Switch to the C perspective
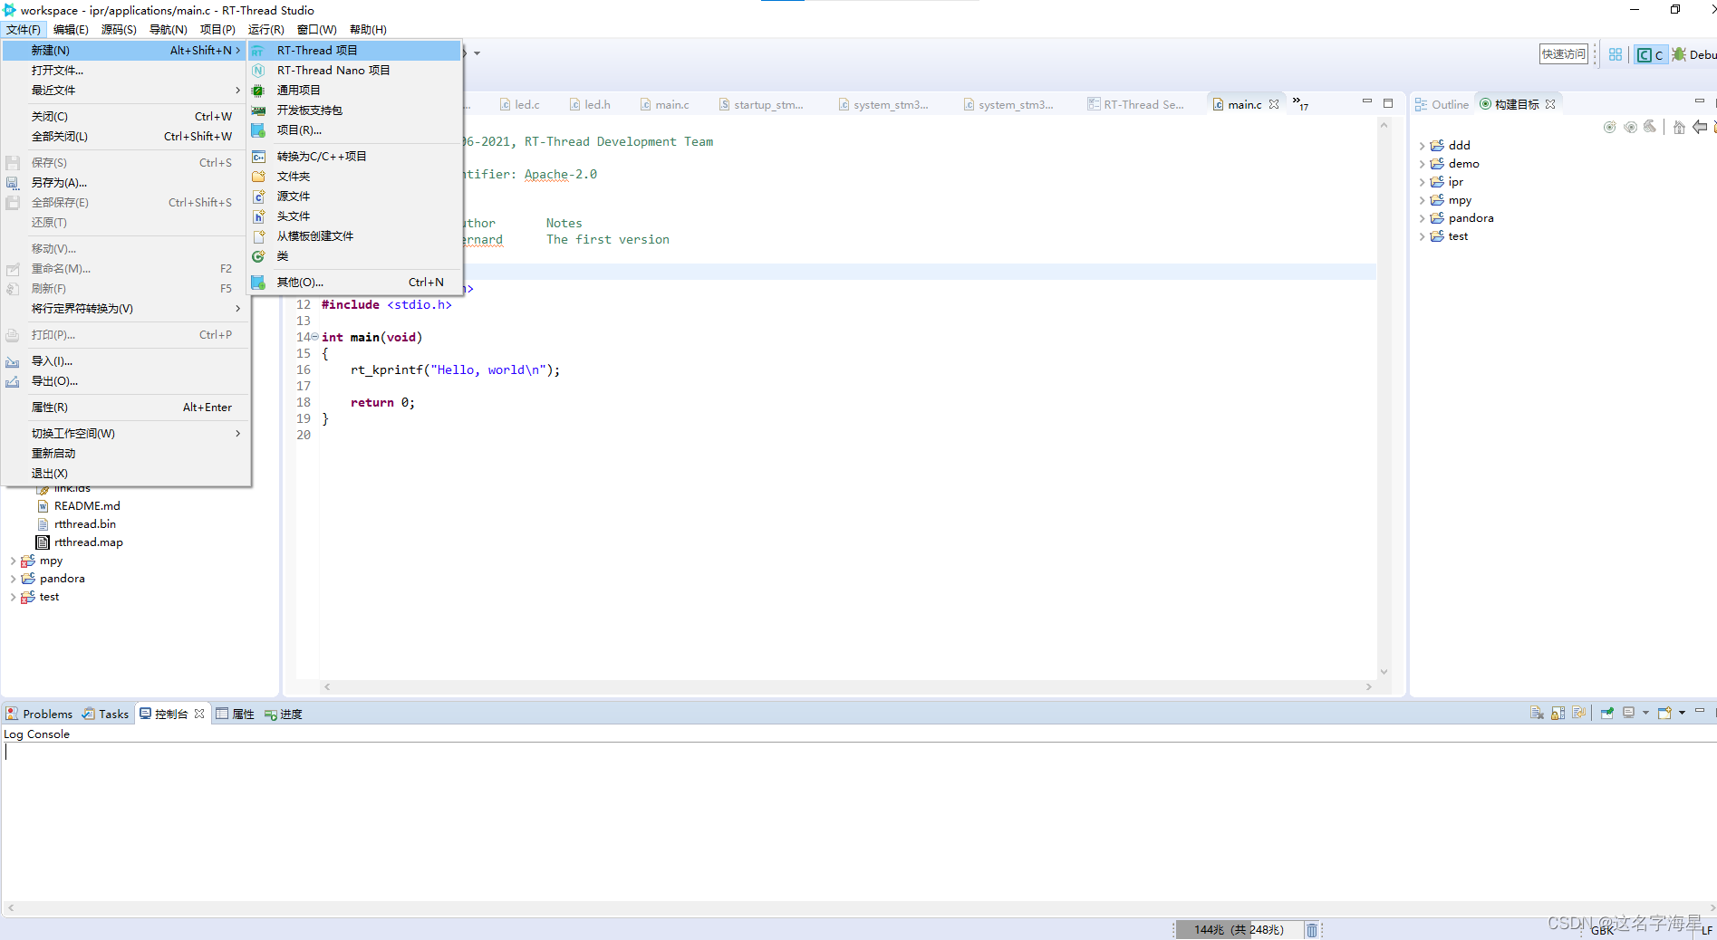The width and height of the screenshot is (1717, 940). 1650,54
